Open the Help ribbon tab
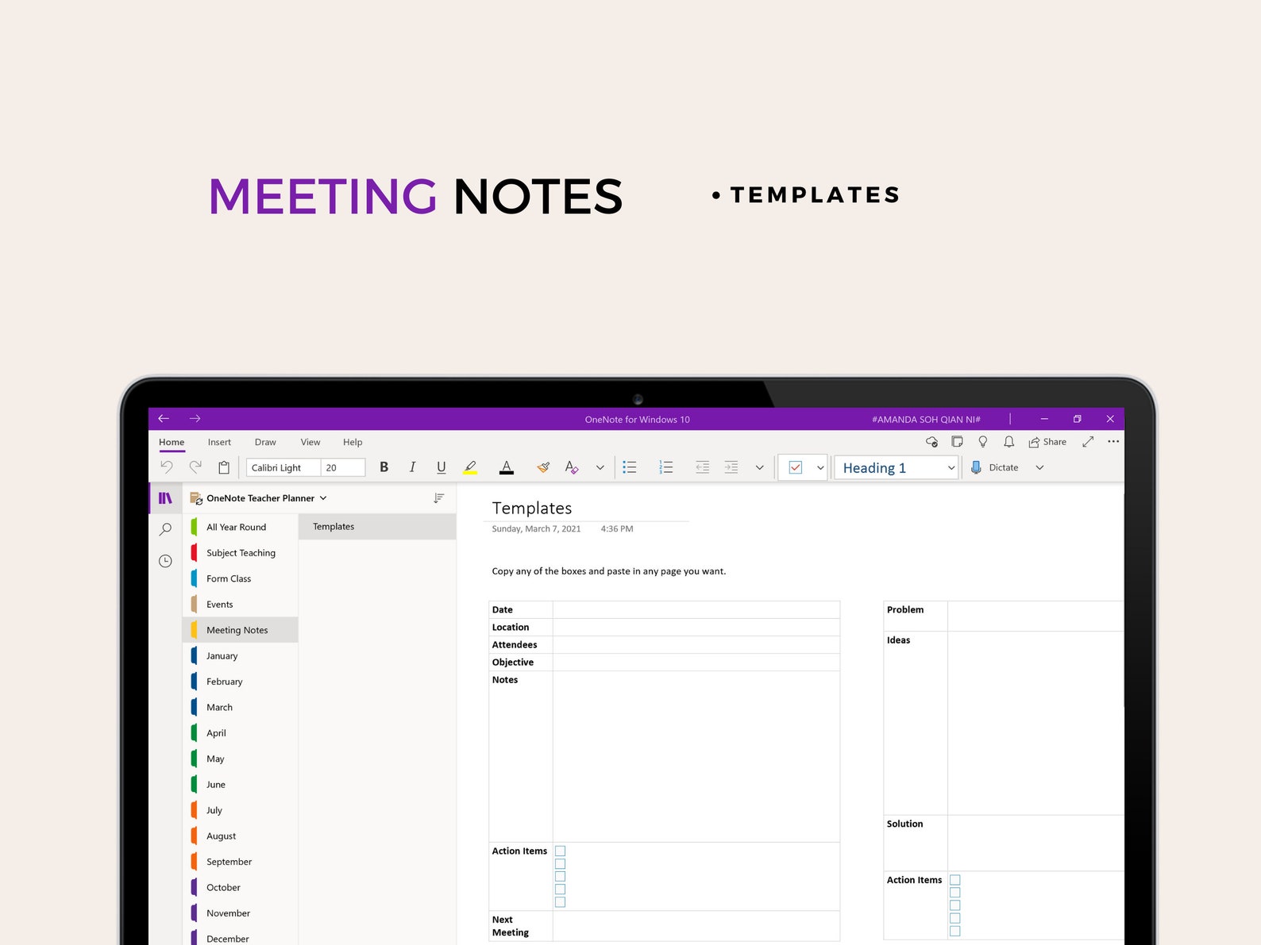Screen dimensions: 1261x945 pyautogui.click(x=353, y=442)
